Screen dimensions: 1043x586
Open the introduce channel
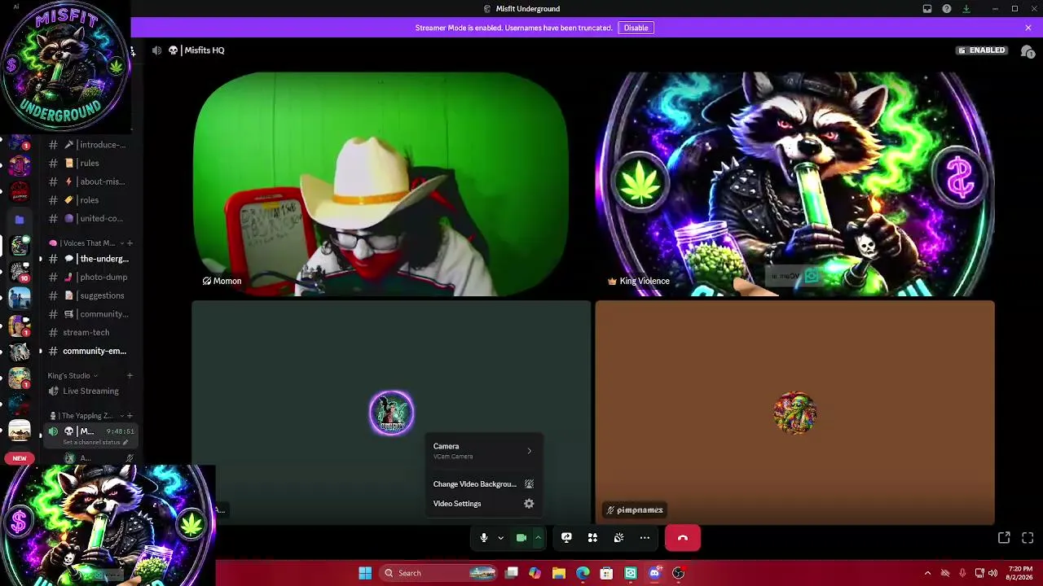(91, 145)
